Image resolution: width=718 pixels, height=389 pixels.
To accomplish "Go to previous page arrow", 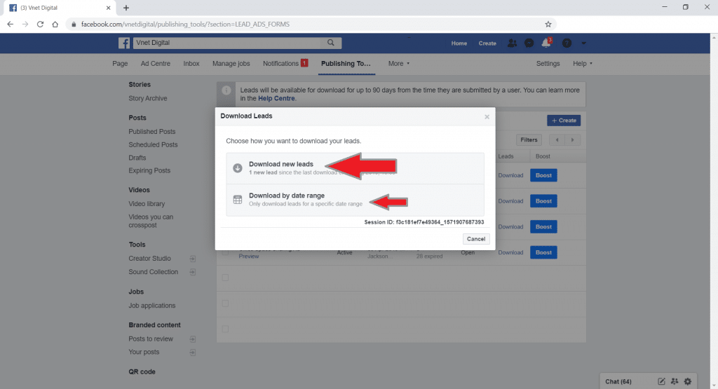I will pos(557,140).
